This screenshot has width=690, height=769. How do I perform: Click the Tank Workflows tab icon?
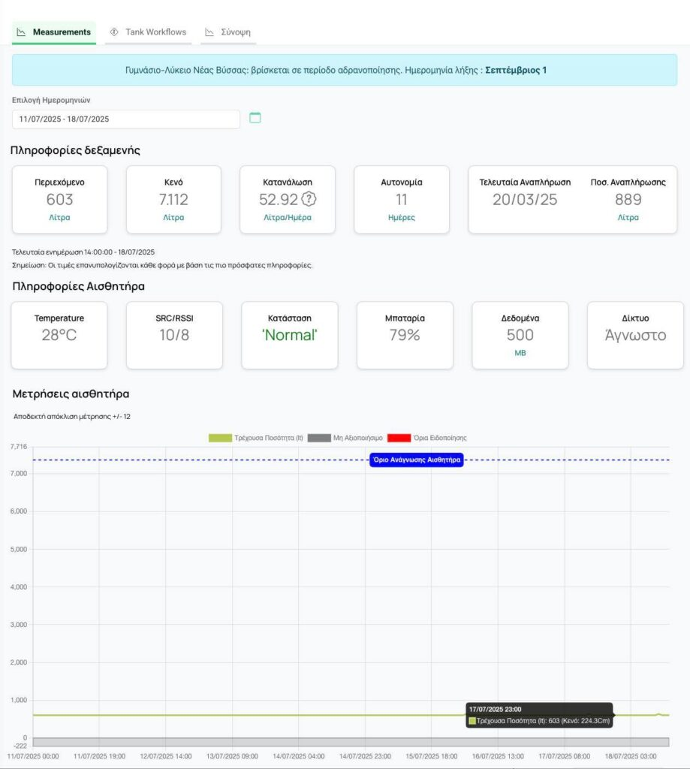tap(115, 32)
